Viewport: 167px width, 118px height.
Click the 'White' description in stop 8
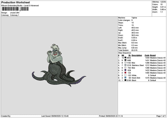pyautogui.click(x=134, y=75)
